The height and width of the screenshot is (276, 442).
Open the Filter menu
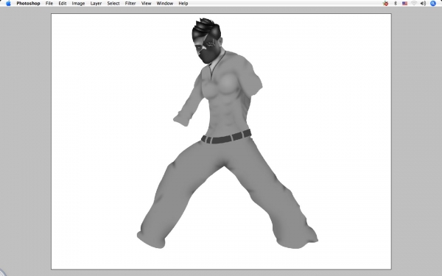click(130, 4)
